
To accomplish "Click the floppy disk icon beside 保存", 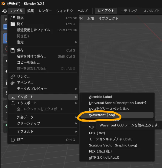I will coord(13,50).
